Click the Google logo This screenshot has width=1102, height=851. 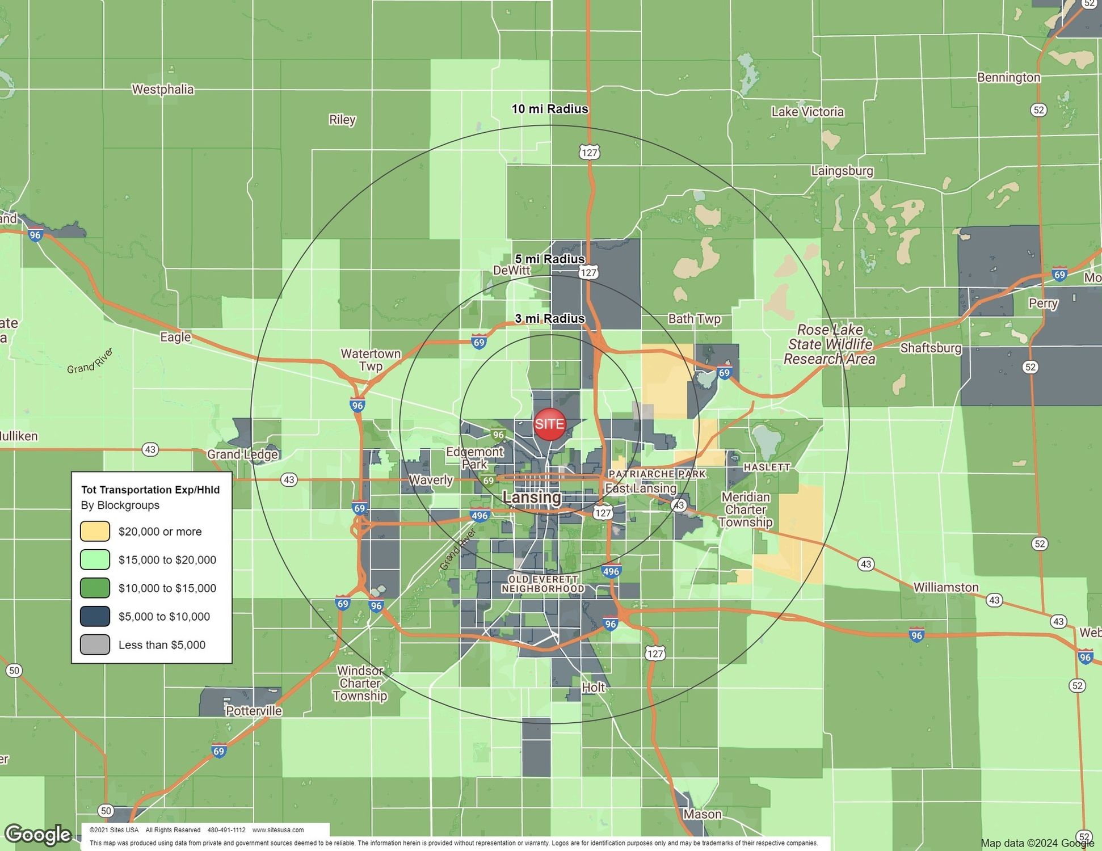(37, 835)
